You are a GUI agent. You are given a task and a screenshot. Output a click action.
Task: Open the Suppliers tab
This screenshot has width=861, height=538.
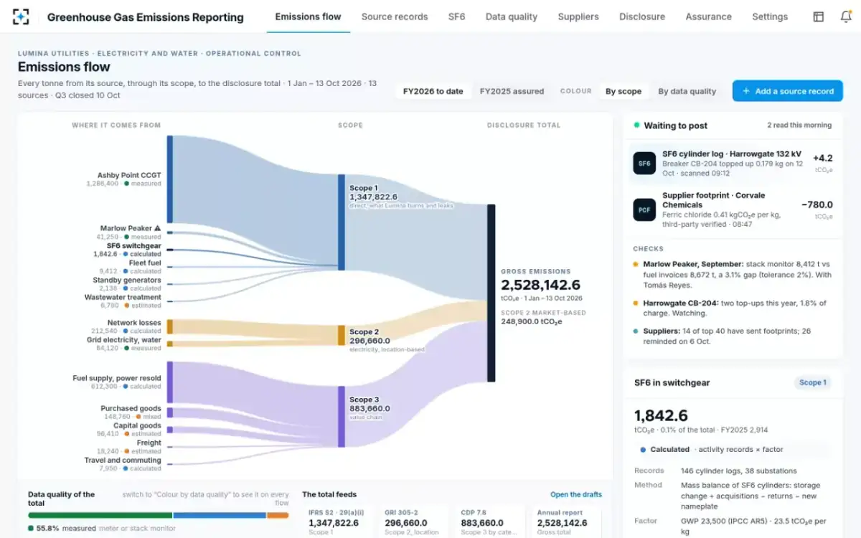[x=578, y=16]
